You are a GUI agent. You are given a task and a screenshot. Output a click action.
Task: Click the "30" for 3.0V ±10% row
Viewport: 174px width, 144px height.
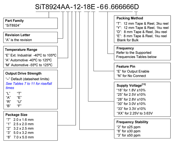click(x=131, y=104)
